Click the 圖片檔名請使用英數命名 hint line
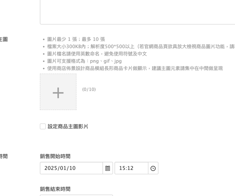Viewport: 235px width, 196px height. click(97, 54)
